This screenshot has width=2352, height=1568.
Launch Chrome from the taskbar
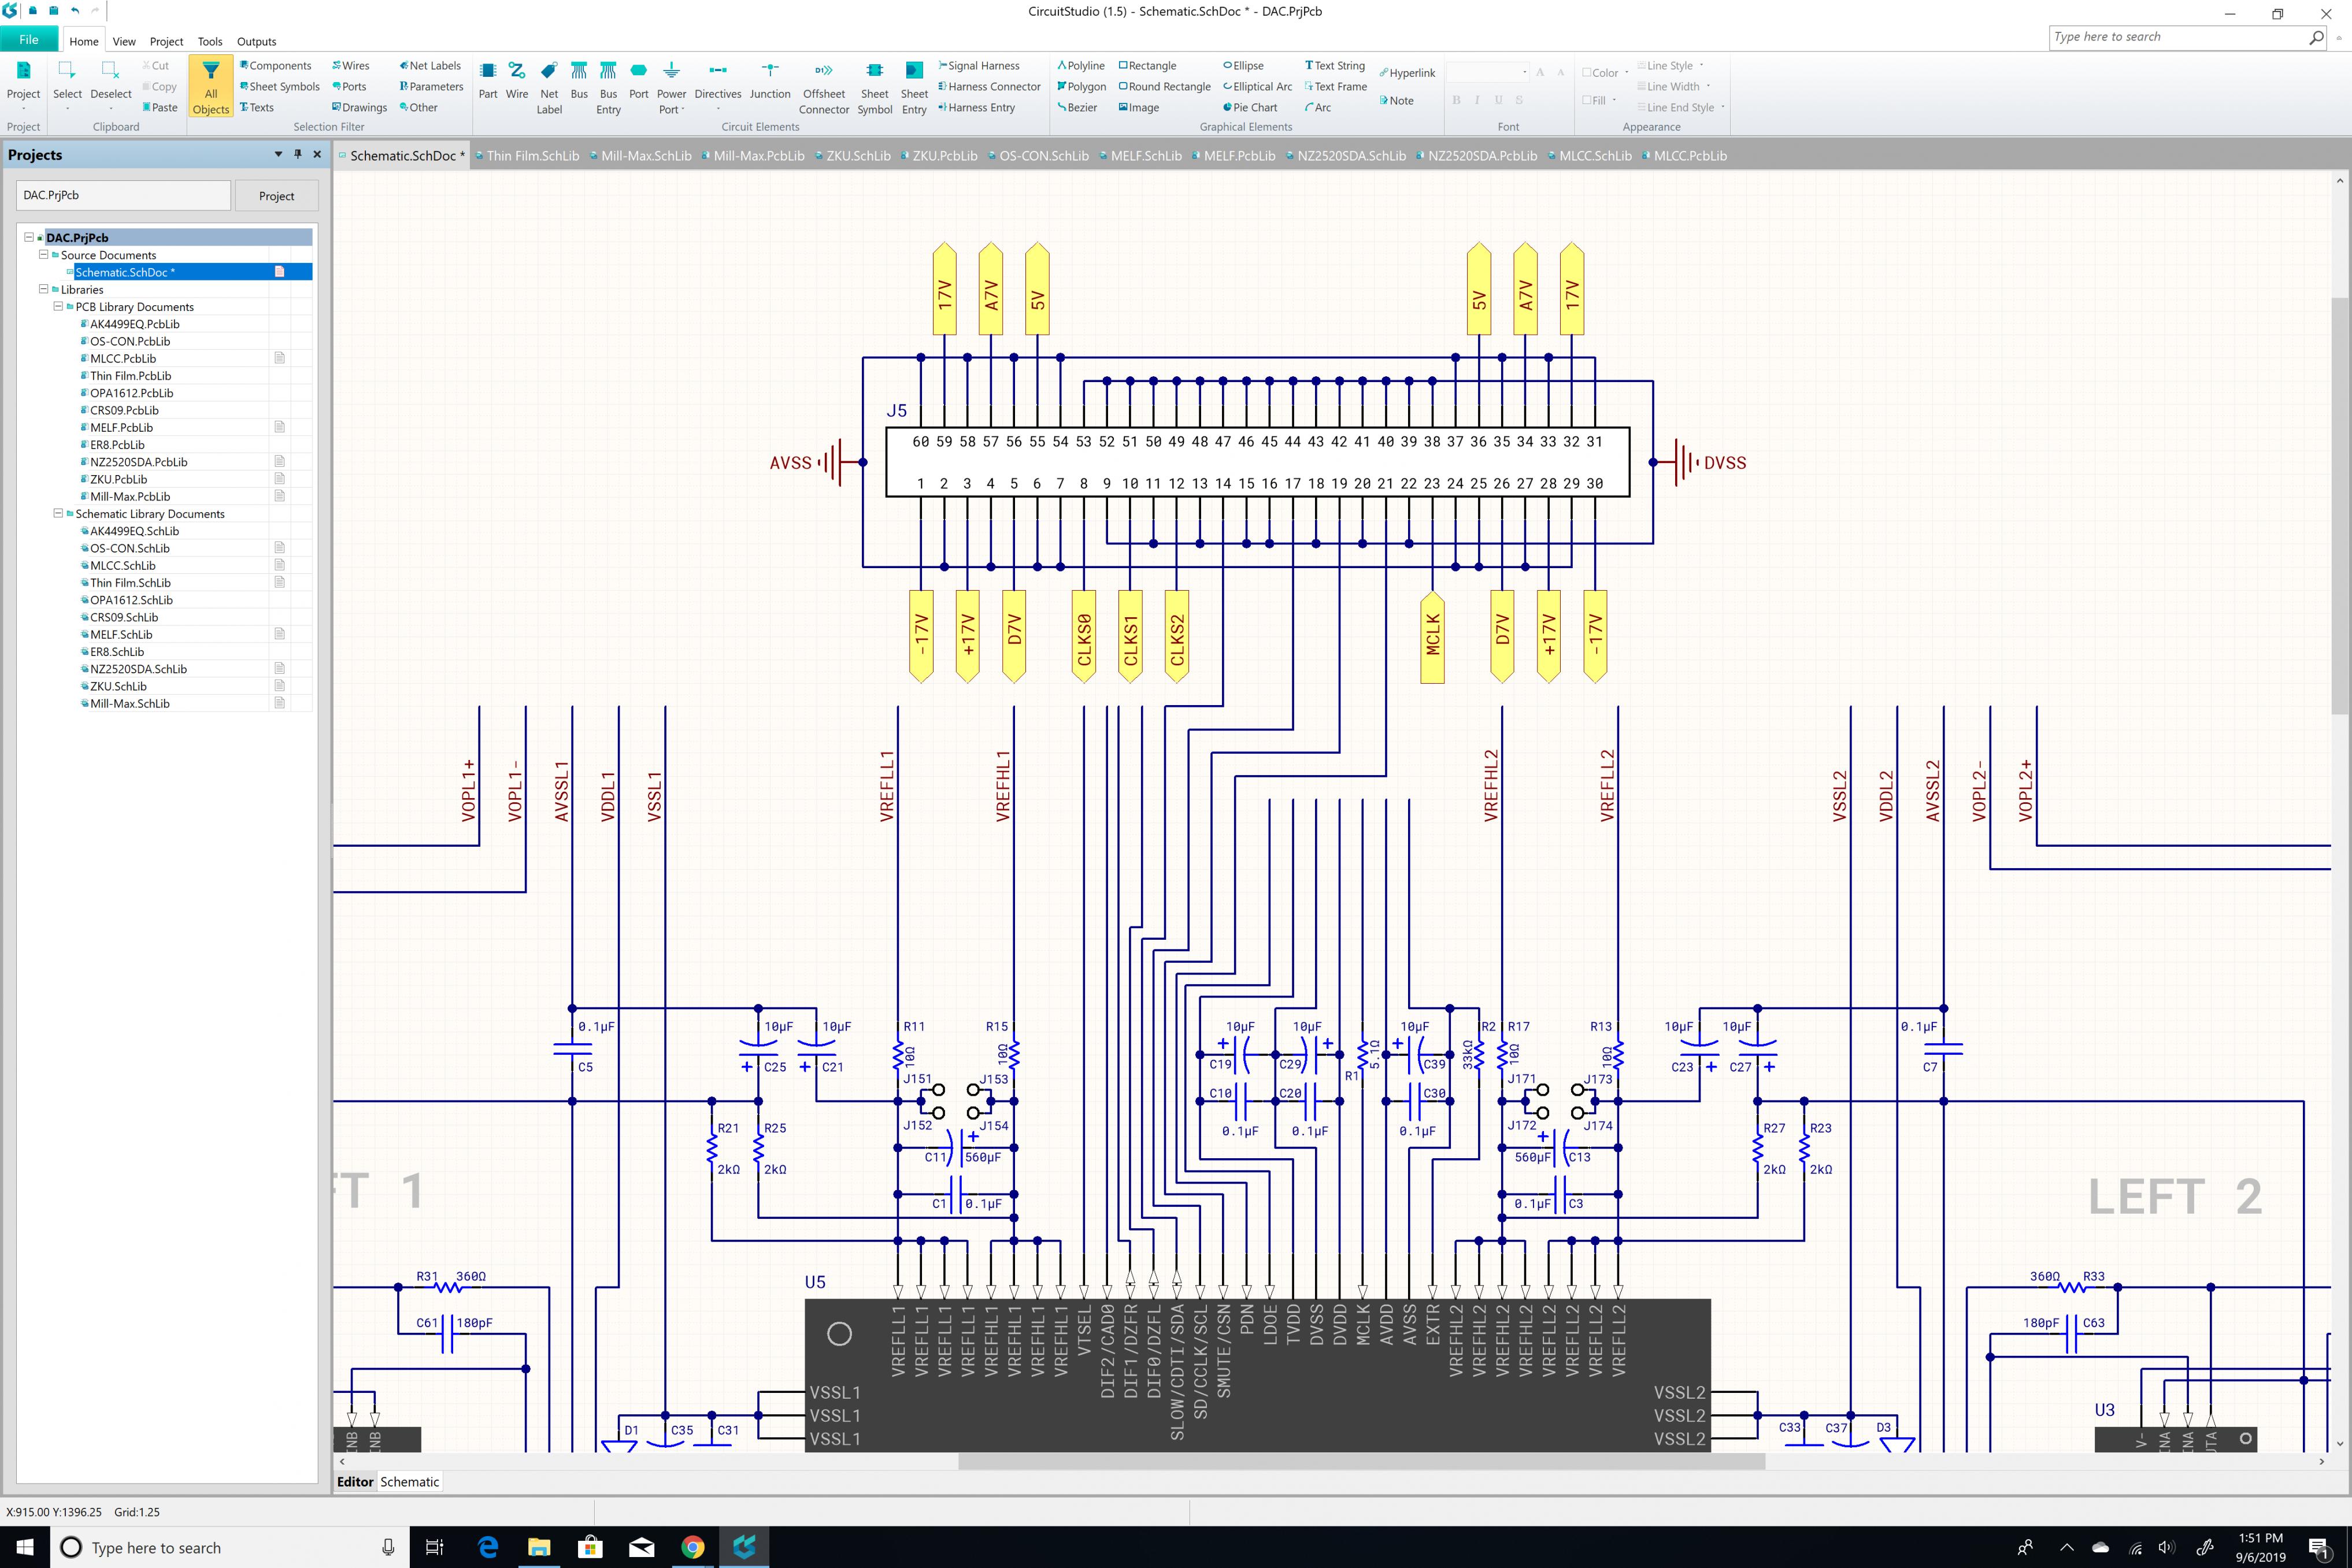click(x=692, y=1546)
